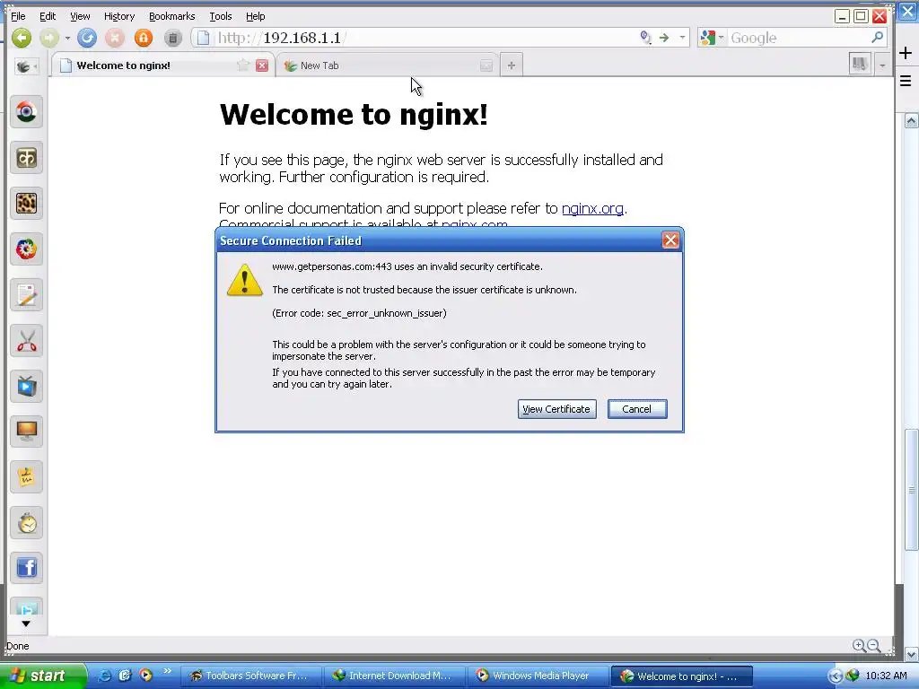Open the Hindi letter language sidebar app

[x=26, y=158]
